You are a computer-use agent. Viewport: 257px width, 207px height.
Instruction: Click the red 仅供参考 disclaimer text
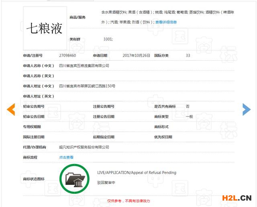[x=128, y=201]
